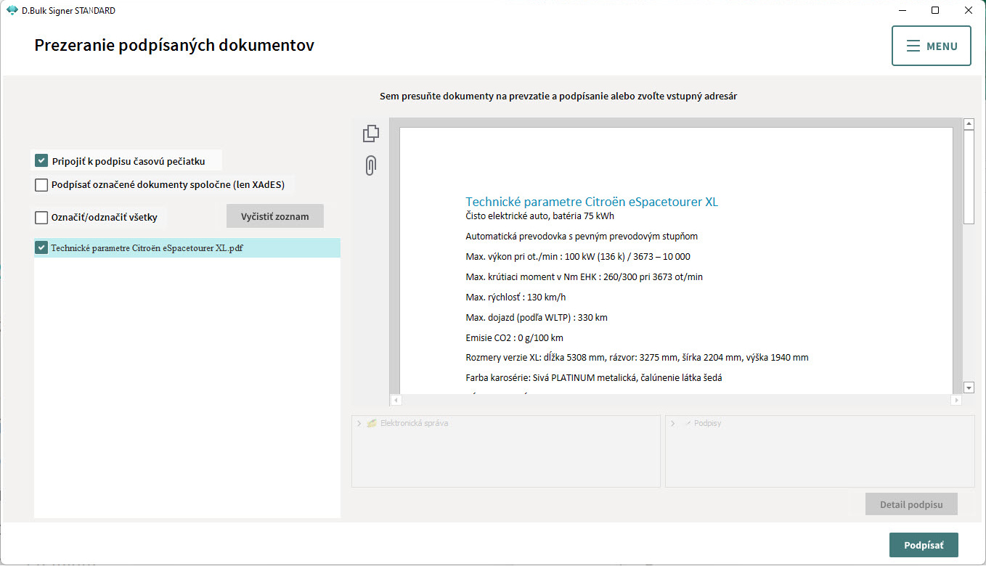Maximize the D.Bulk Signer window
The image size is (986, 566).
935,11
